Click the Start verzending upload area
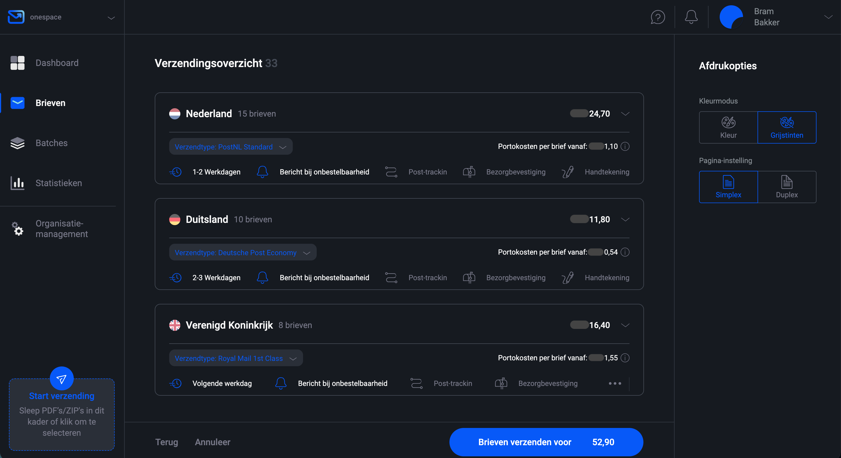This screenshot has height=458, width=841. coord(62,415)
